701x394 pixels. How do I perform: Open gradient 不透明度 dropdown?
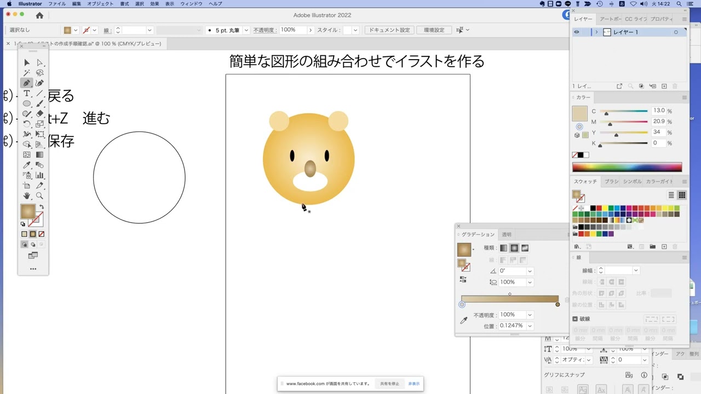click(530, 315)
